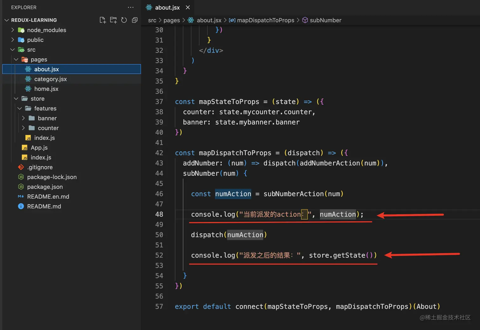Refresh the Explorer file tree

click(124, 20)
